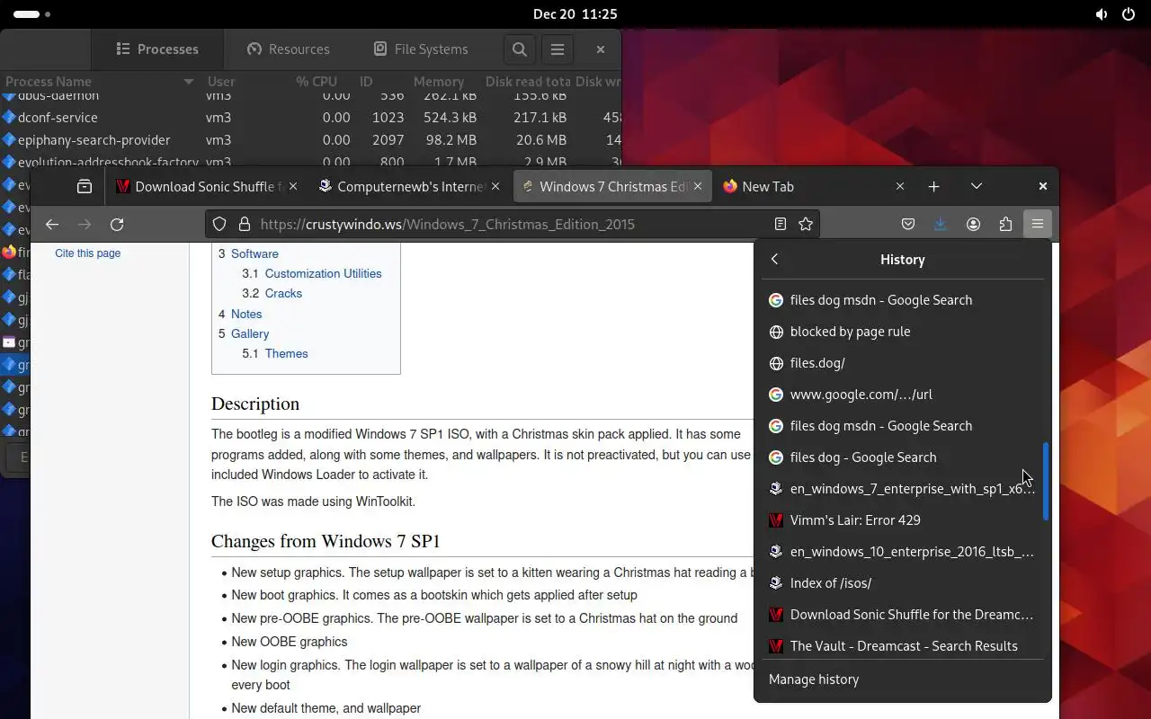Open en_windows_7_enterprise_with_sp1 history entry

[x=903, y=489]
